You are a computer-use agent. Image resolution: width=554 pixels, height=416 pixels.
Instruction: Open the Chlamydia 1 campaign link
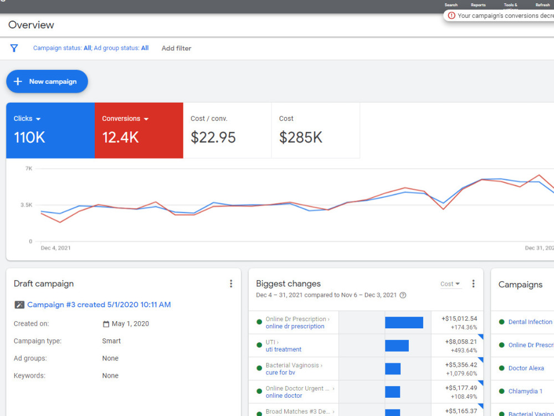pos(525,391)
